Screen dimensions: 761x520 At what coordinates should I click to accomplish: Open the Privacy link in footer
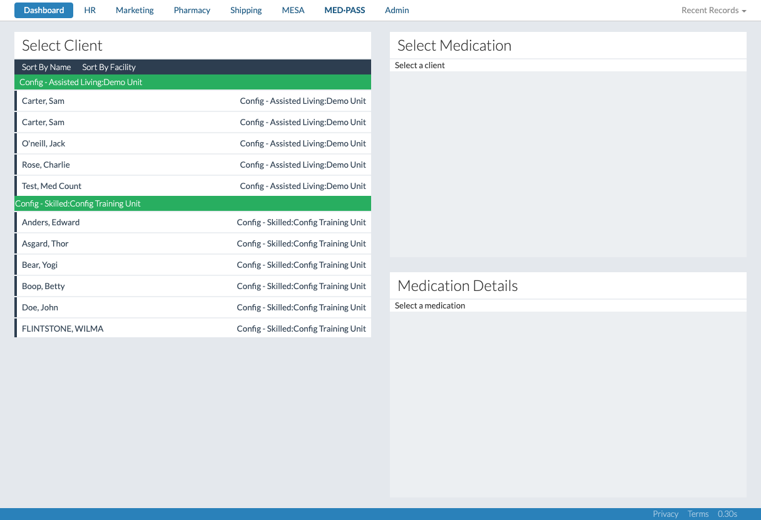tap(665, 514)
